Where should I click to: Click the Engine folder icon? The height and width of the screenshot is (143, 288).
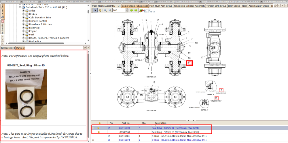click(27, 31)
